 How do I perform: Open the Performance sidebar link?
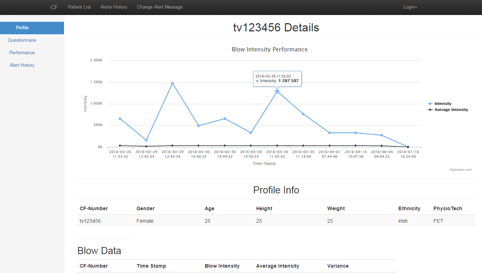(x=22, y=53)
